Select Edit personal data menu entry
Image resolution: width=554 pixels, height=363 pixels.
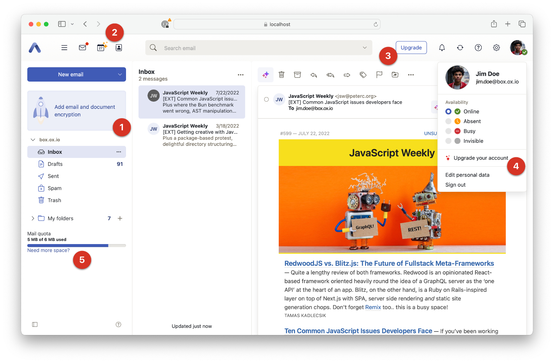[x=467, y=175]
